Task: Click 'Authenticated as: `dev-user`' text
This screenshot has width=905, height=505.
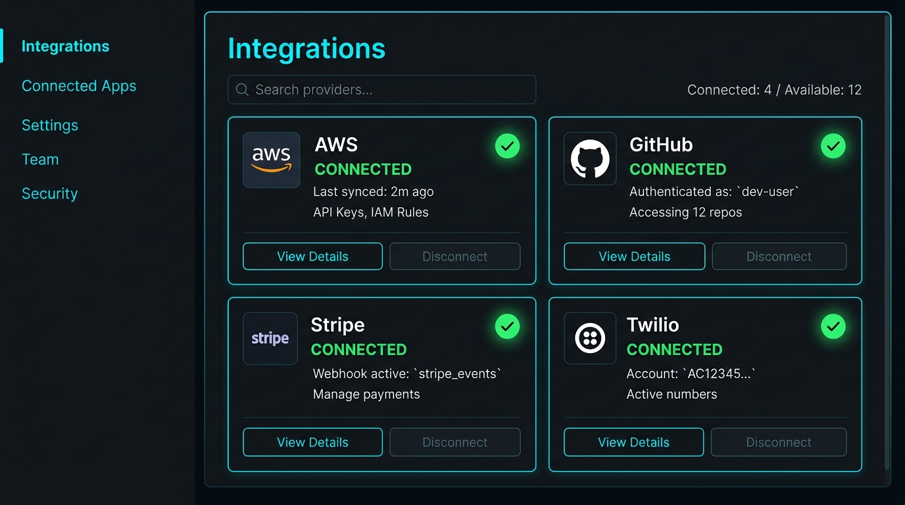Action: 714,191
